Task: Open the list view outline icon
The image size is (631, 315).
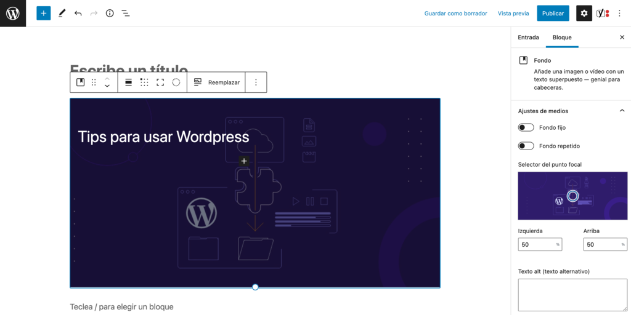Action: [126, 14]
